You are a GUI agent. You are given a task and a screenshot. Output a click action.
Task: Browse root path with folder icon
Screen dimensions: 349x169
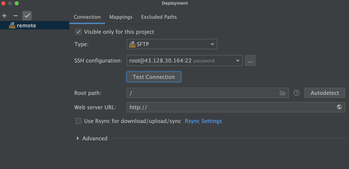pos(282,93)
